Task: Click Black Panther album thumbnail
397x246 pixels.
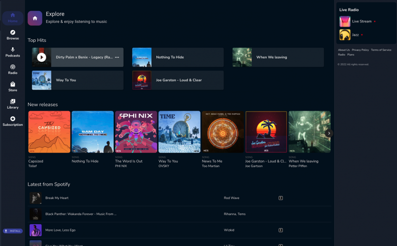Action: 36,214
